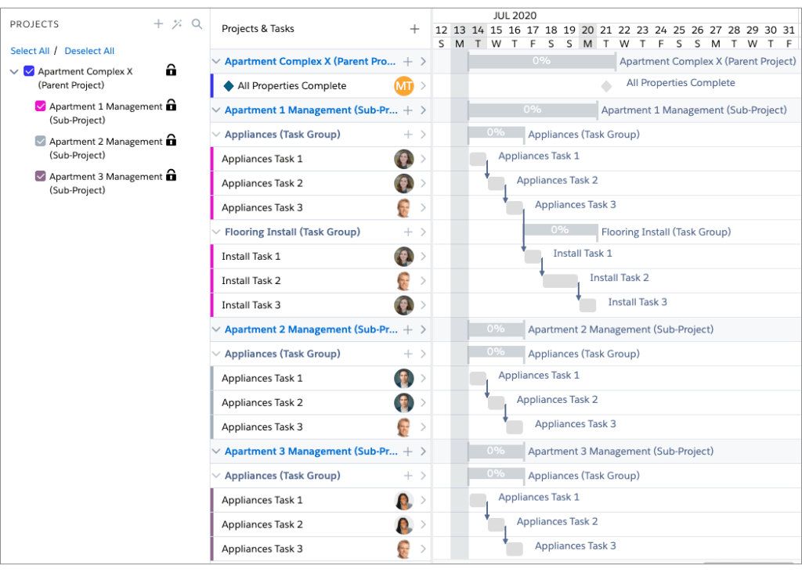Open project search with the magnifier icon
The image size is (802, 572).
[x=197, y=24]
